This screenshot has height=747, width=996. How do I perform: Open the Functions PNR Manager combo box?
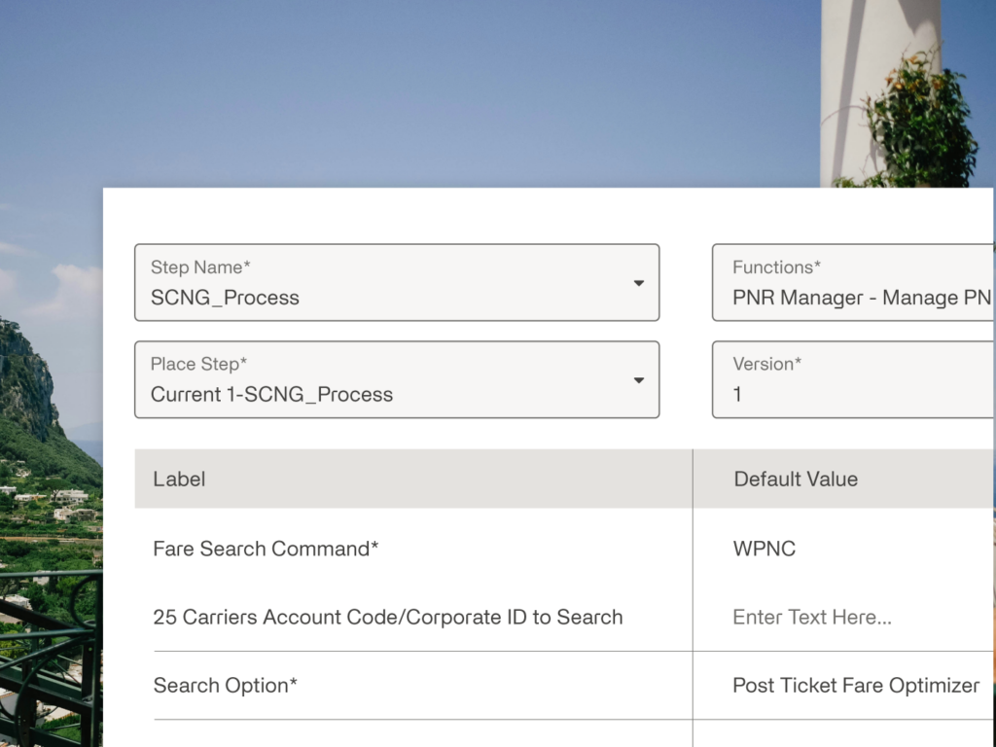click(x=853, y=283)
